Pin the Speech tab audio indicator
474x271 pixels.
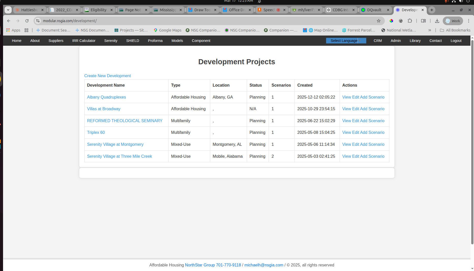[x=279, y=10]
